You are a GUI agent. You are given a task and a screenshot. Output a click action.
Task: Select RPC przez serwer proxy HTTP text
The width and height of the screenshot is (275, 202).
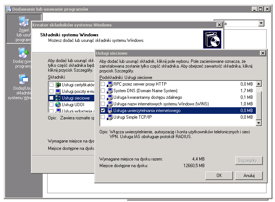point(140,84)
